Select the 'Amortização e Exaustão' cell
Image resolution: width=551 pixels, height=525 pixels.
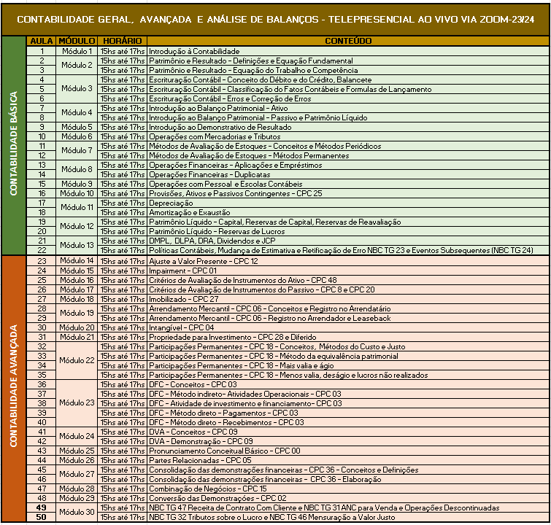tap(348, 212)
